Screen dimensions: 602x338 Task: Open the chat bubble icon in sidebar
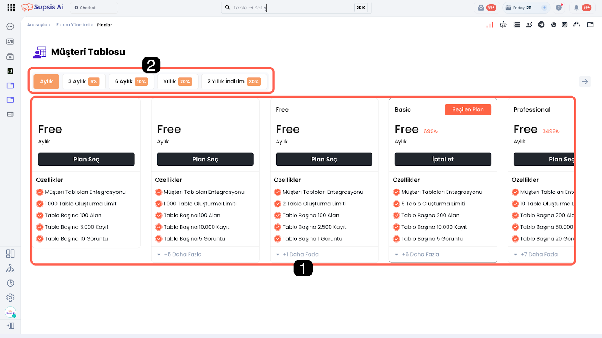click(10, 27)
